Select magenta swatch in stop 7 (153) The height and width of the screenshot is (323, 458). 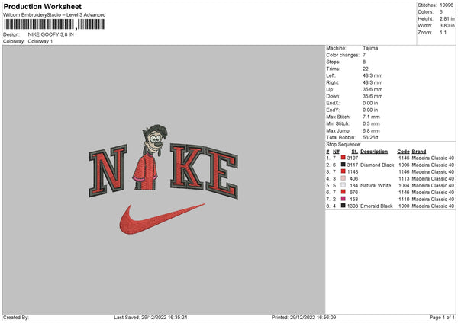pos(343,199)
